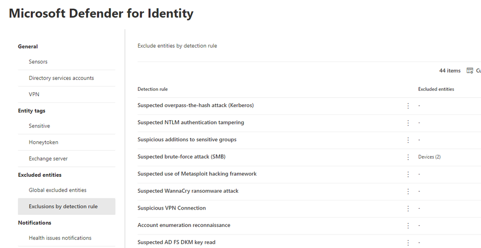This screenshot has width=481, height=248.
Task: Open the three-dot menu for brute-force attack (SMB)
Action: tap(408, 157)
